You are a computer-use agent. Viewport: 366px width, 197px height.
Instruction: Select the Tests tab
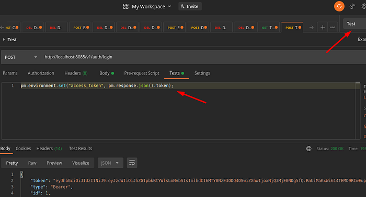(177, 73)
